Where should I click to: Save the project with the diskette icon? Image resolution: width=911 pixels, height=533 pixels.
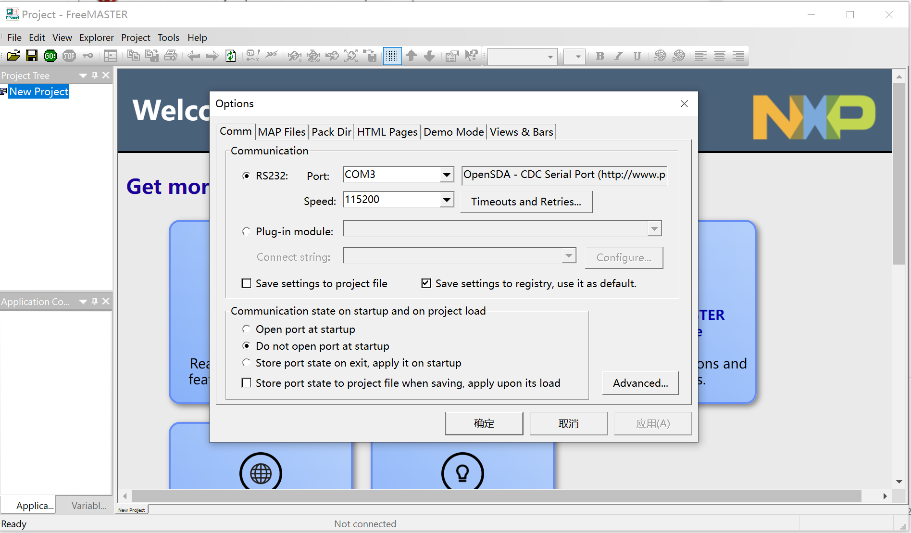point(32,56)
